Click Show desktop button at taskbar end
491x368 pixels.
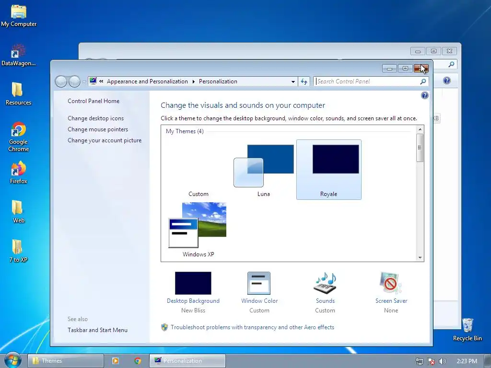tap(488, 361)
